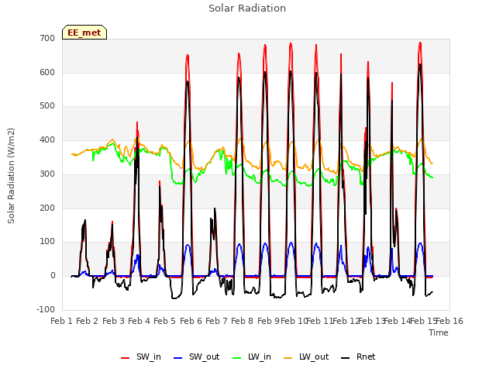Click the Feb 16 x-axis tick label
This screenshot has width=496, height=372.
coord(449,321)
